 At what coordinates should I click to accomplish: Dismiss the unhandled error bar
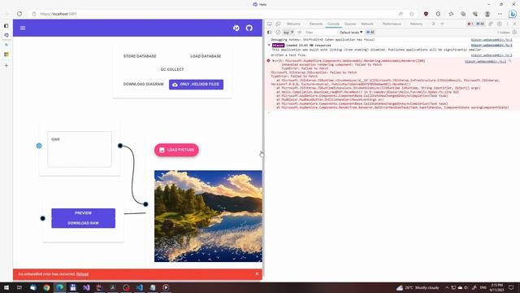pos(257,273)
